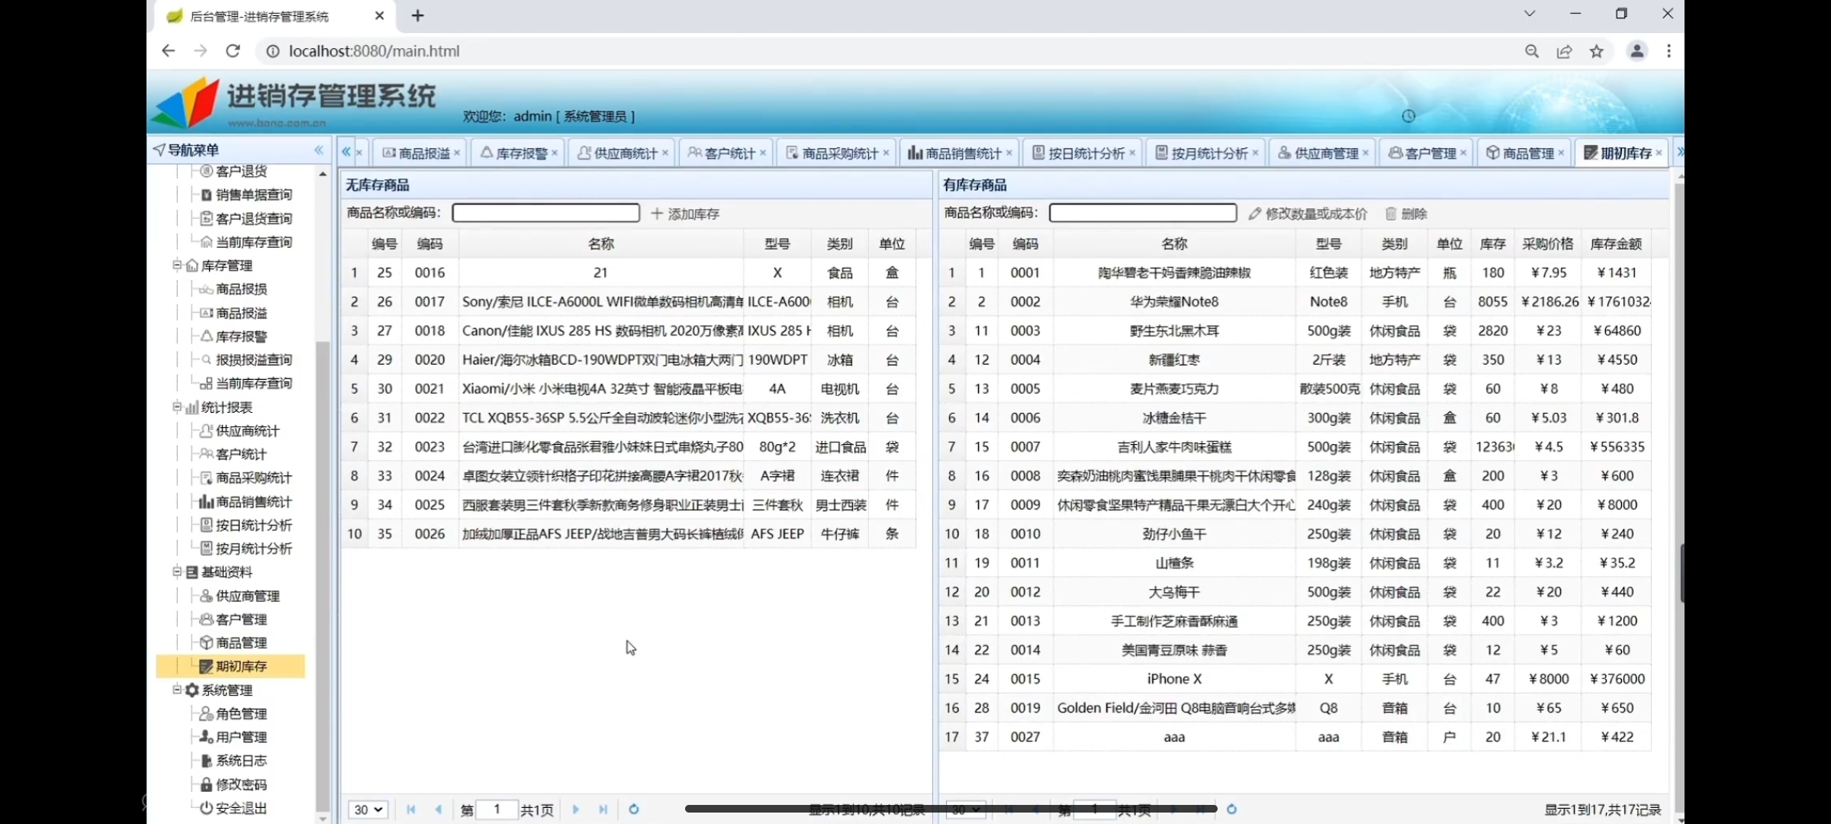Select the Haier 海尔冰箱 row
The width and height of the screenshot is (1831, 824).
click(629, 359)
